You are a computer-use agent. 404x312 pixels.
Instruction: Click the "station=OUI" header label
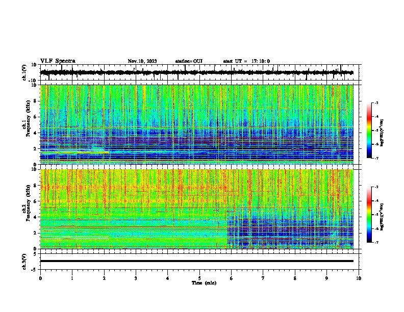tap(189, 61)
